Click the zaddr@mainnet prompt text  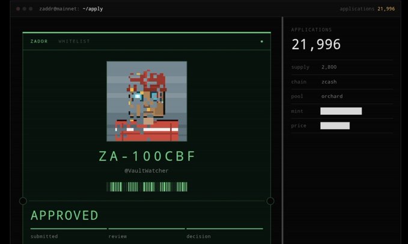(59, 9)
